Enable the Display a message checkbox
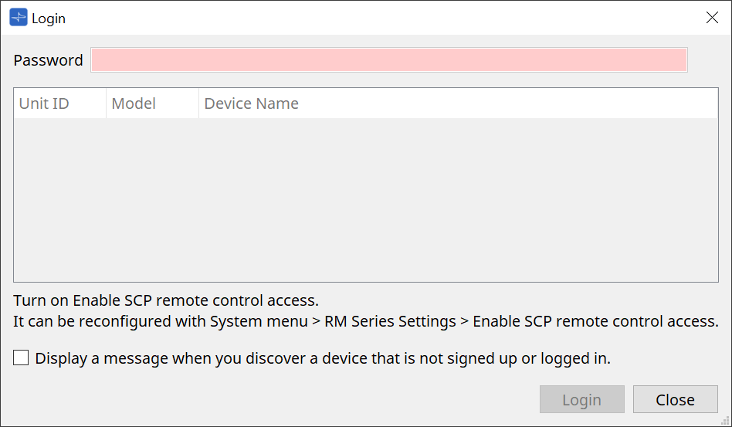 coord(21,358)
